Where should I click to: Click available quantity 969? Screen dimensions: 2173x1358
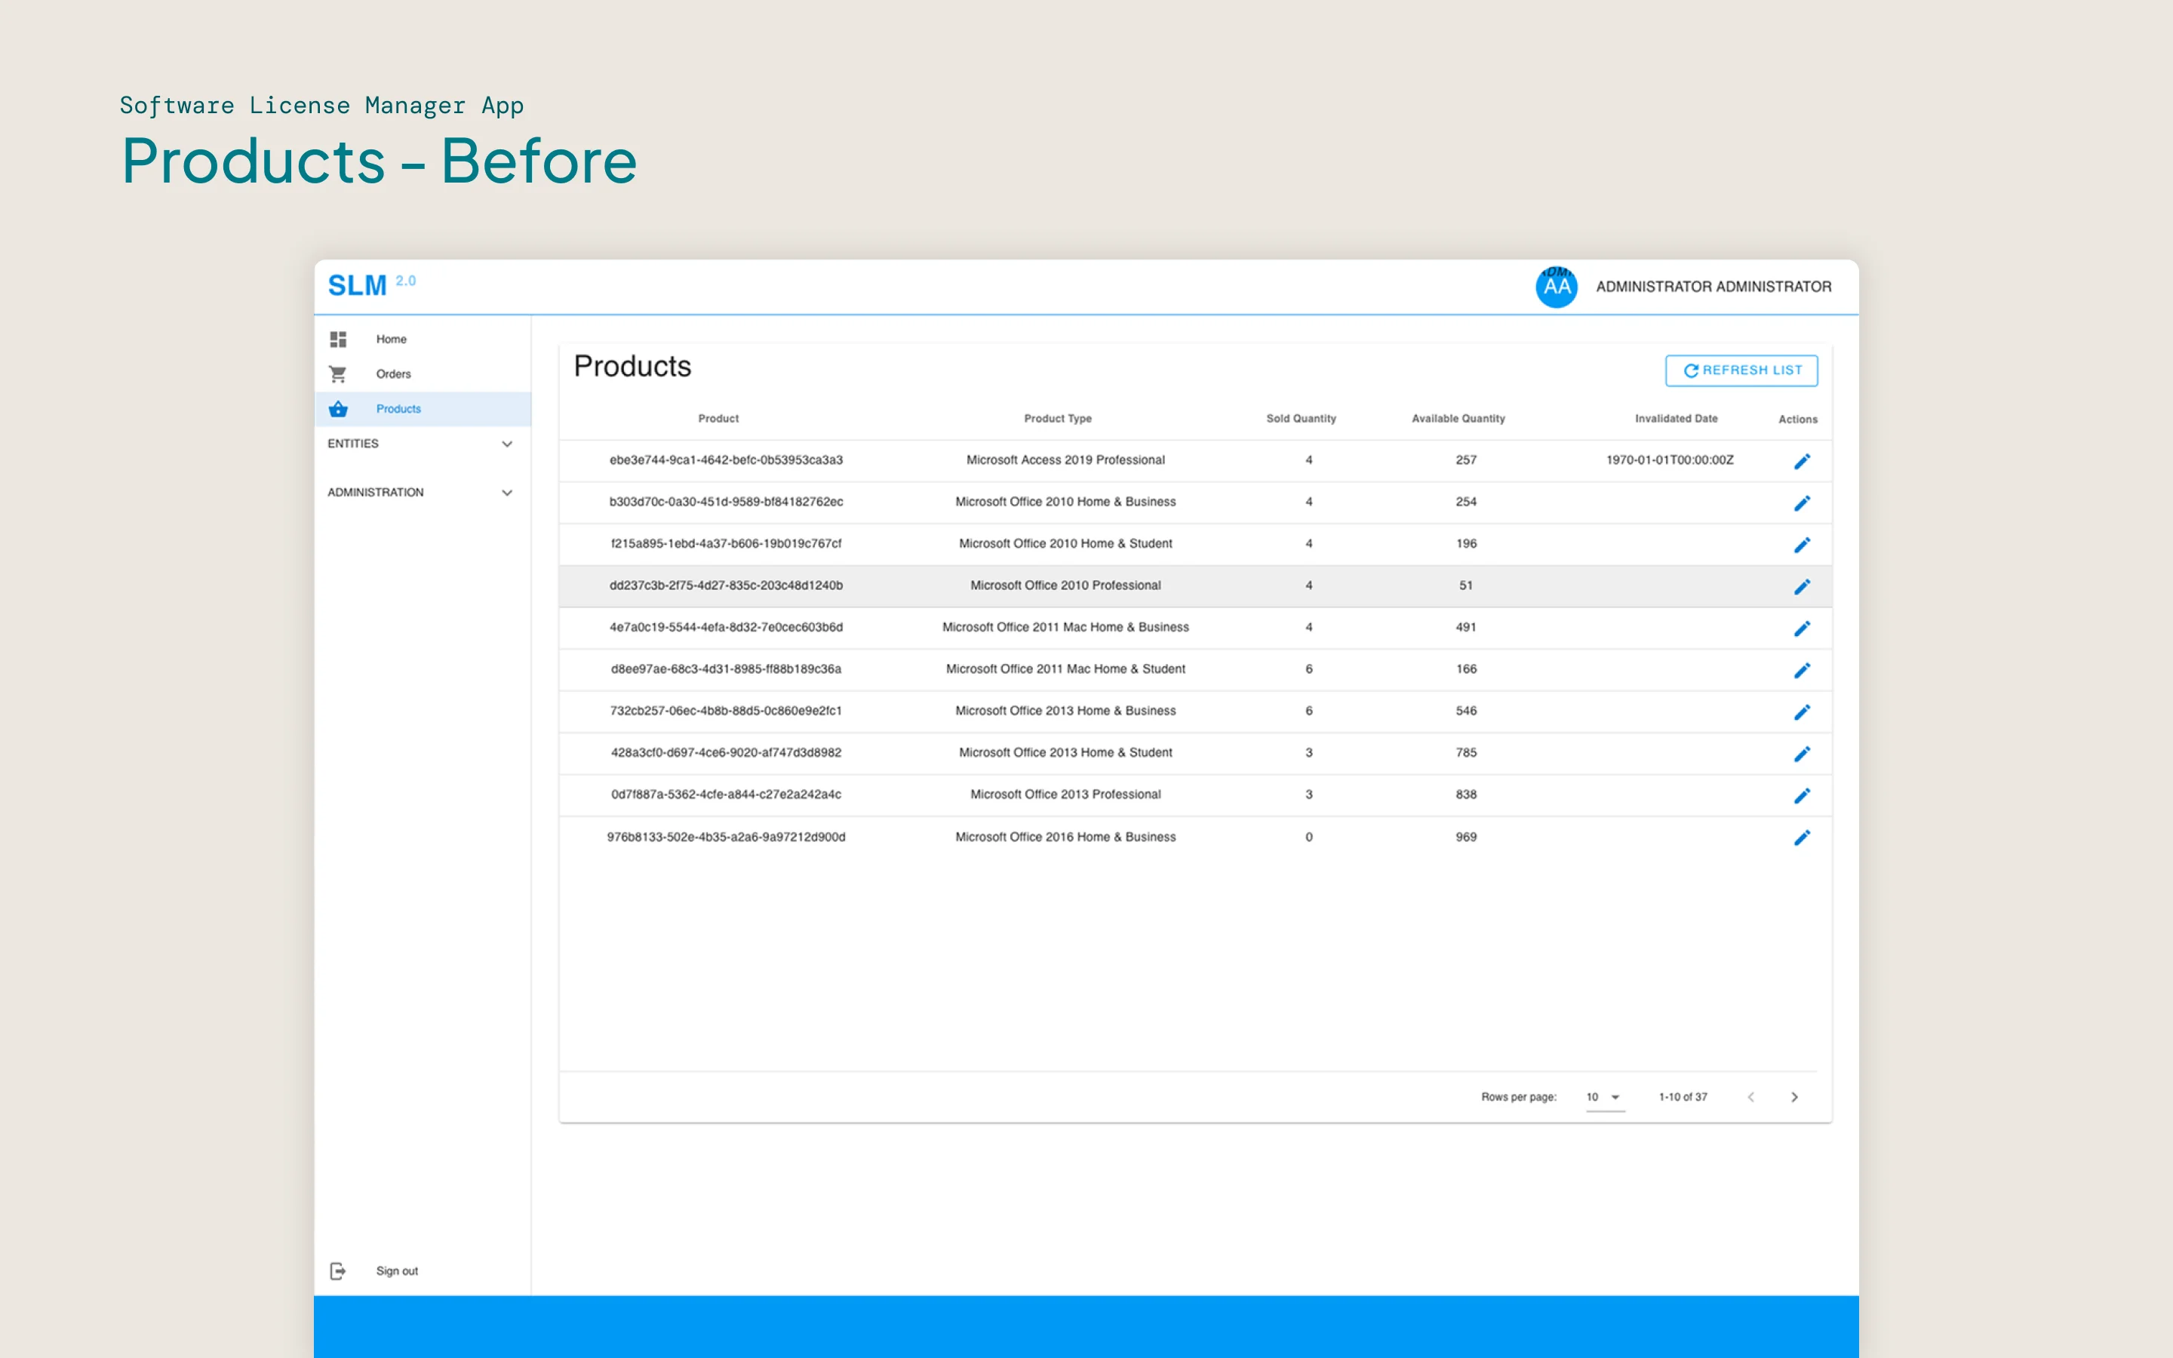[1465, 836]
